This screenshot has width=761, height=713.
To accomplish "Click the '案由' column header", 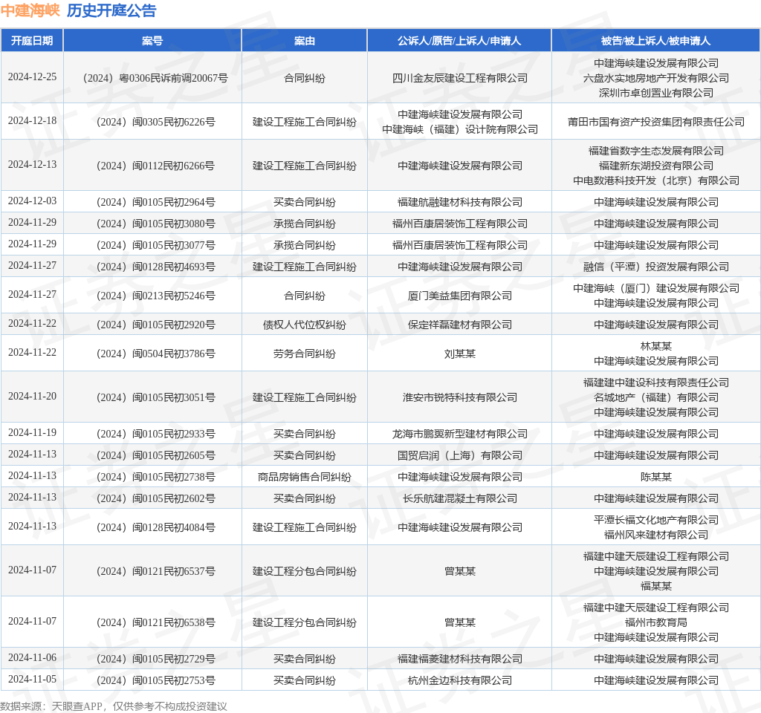I will (x=304, y=41).
